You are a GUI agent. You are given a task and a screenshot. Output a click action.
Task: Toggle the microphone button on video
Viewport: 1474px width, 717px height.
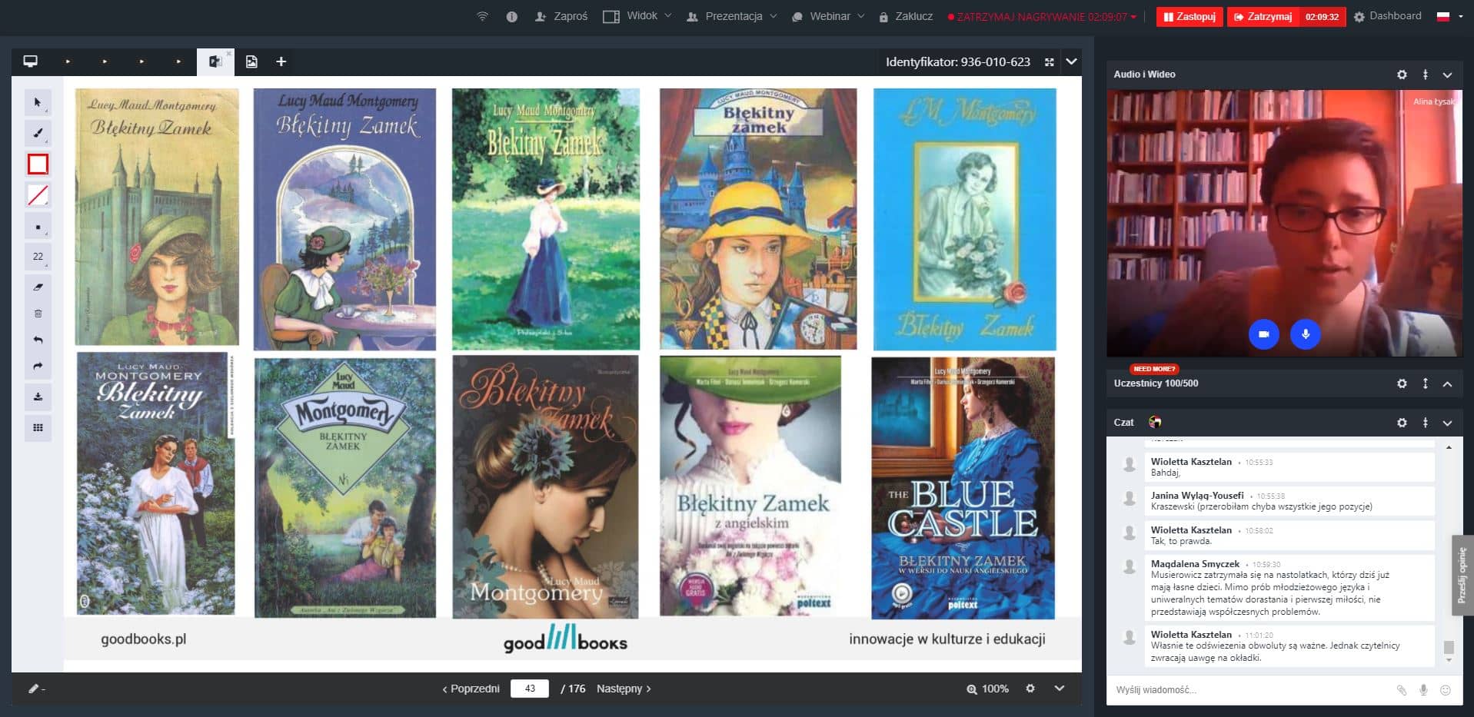pyautogui.click(x=1305, y=334)
